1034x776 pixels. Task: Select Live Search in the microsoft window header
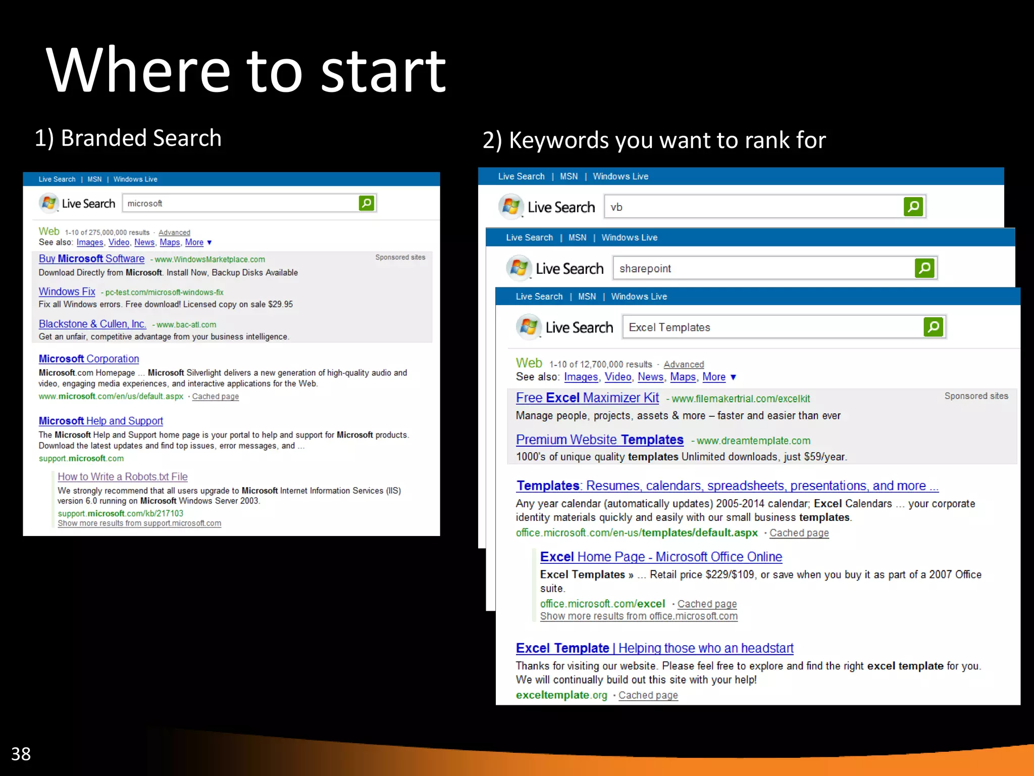pyautogui.click(x=57, y=179)
